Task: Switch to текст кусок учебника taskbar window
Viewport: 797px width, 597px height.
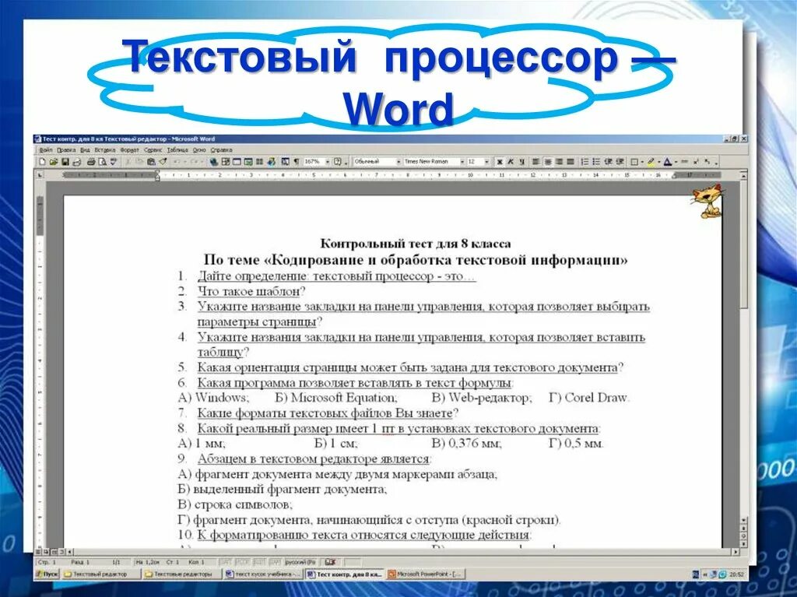Action: pyautogui.click(x=263, y=574)
